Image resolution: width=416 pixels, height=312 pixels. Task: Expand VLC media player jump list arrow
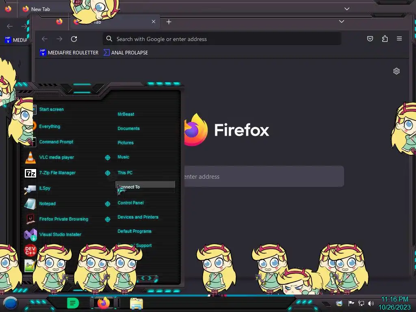[x=107, y=158]
